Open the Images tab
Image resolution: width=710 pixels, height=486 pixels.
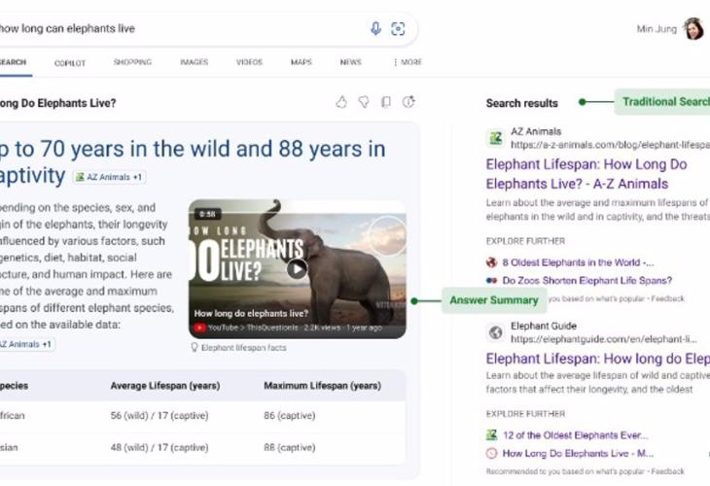pyautogui.click(x=194, y=62)
